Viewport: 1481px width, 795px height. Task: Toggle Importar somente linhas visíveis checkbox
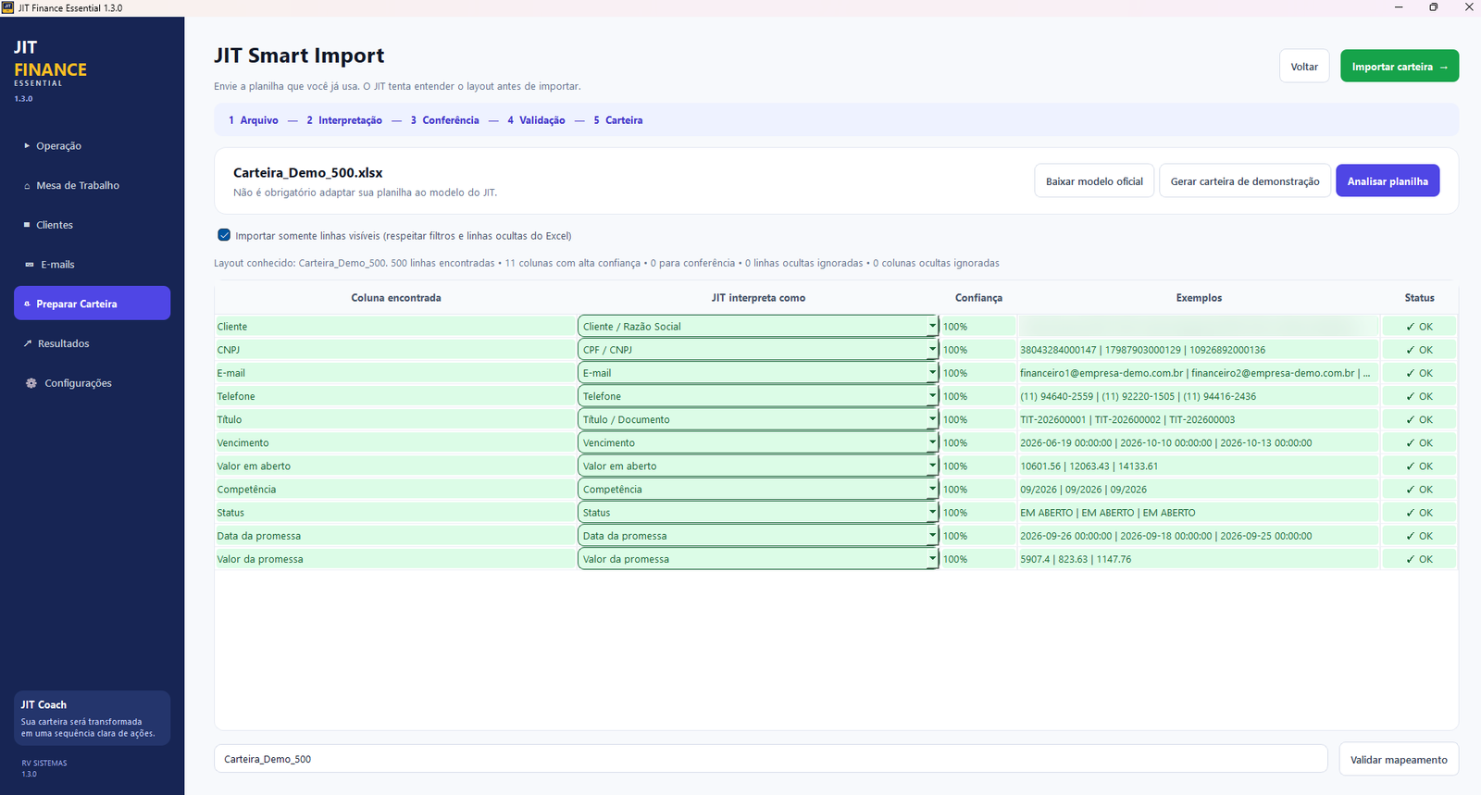pyautogui.click(x=224, y=235)
